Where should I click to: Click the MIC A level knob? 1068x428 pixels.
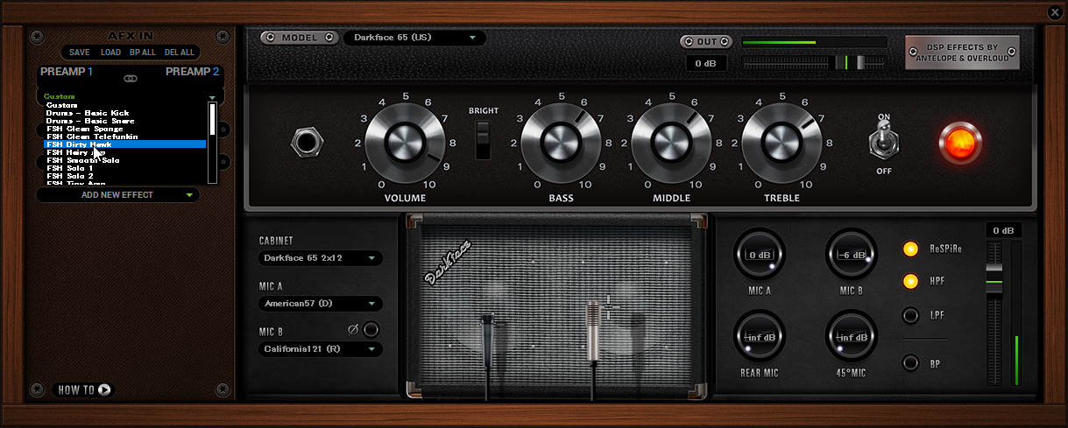(759, 255)
